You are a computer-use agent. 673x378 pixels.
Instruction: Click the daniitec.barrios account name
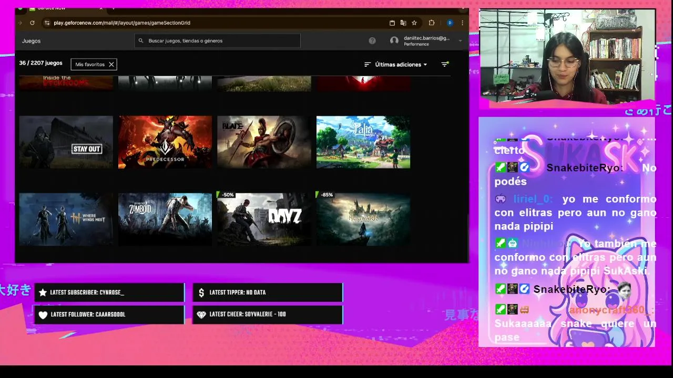426,38
